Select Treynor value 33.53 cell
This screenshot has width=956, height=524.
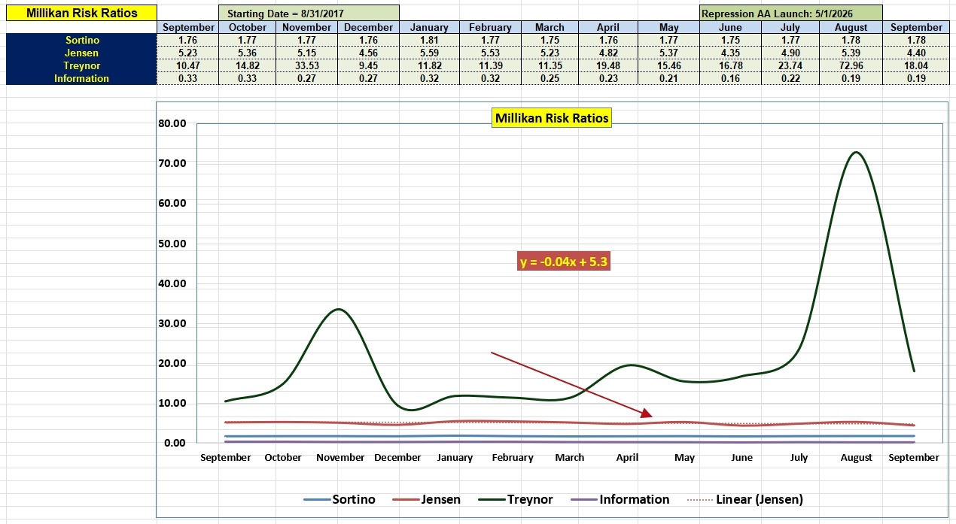click(x=307, y=65)
